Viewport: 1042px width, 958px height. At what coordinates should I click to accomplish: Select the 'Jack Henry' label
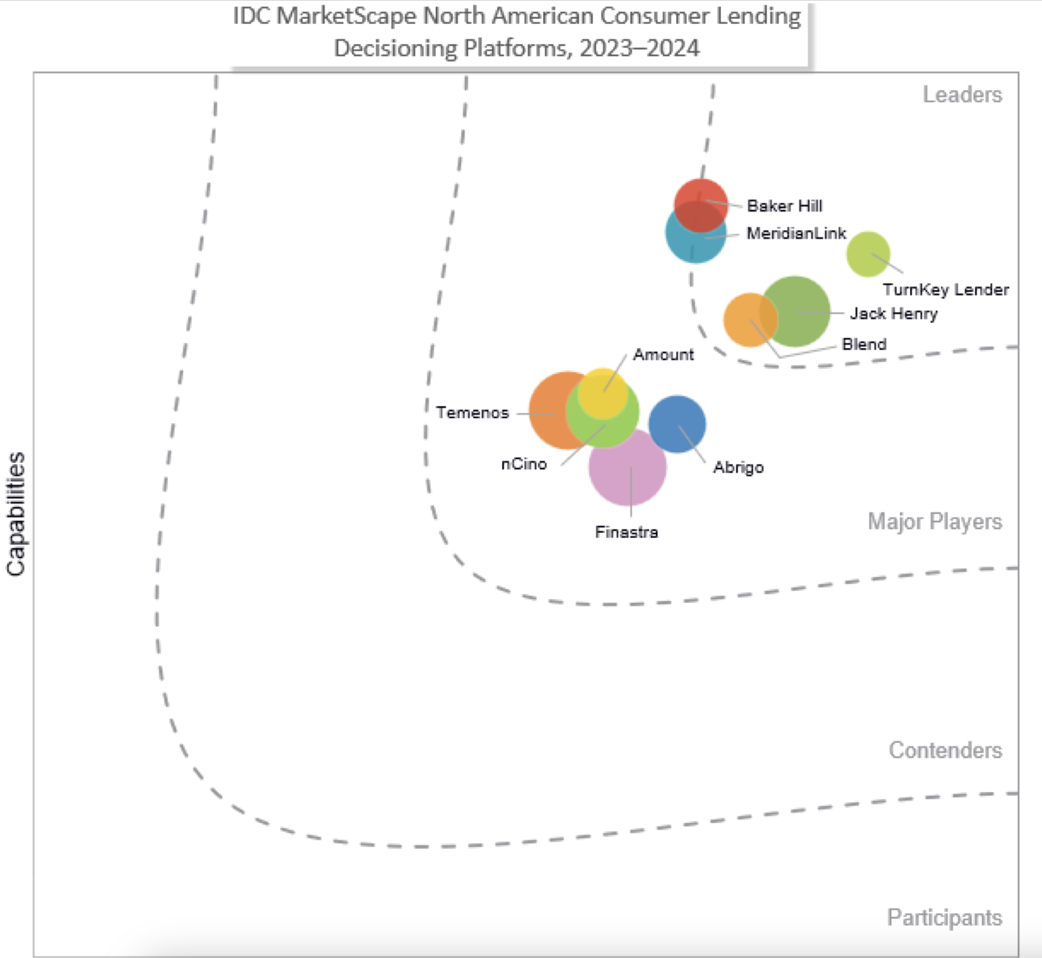[x=894, y=314]
